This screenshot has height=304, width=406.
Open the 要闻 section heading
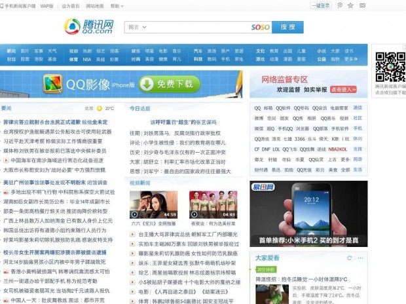click(x=6, y=108)
